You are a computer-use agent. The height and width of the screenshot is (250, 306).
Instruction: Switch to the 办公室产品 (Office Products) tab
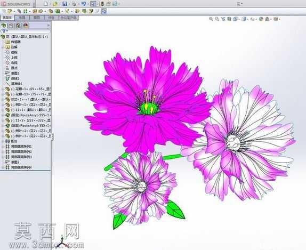[x=68, y=18]
